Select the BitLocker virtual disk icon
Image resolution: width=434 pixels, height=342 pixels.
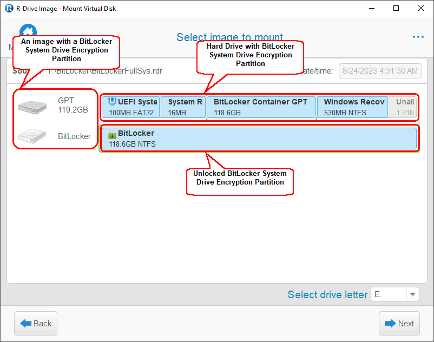click(32, 136)
